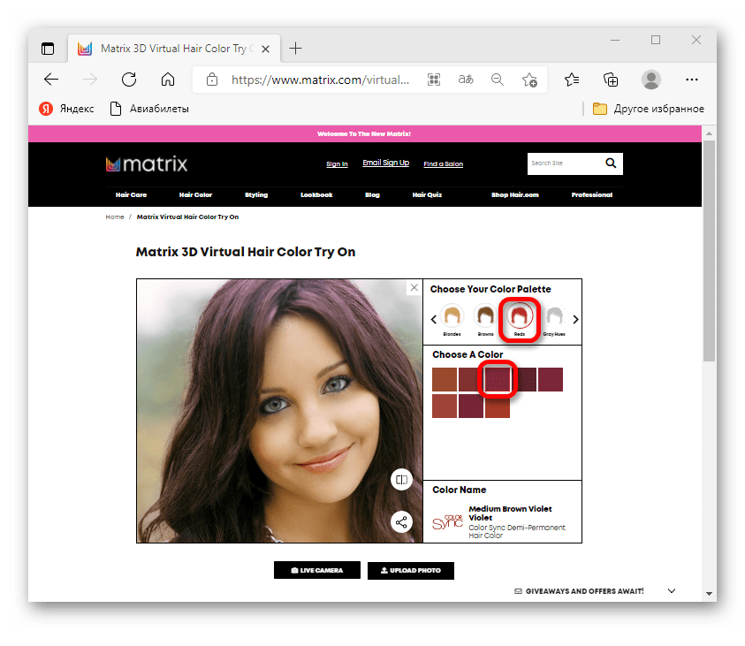Screen dimensions: 745x646
Task: Pick the last swatch in top row
Action: (x=551, y=379)
